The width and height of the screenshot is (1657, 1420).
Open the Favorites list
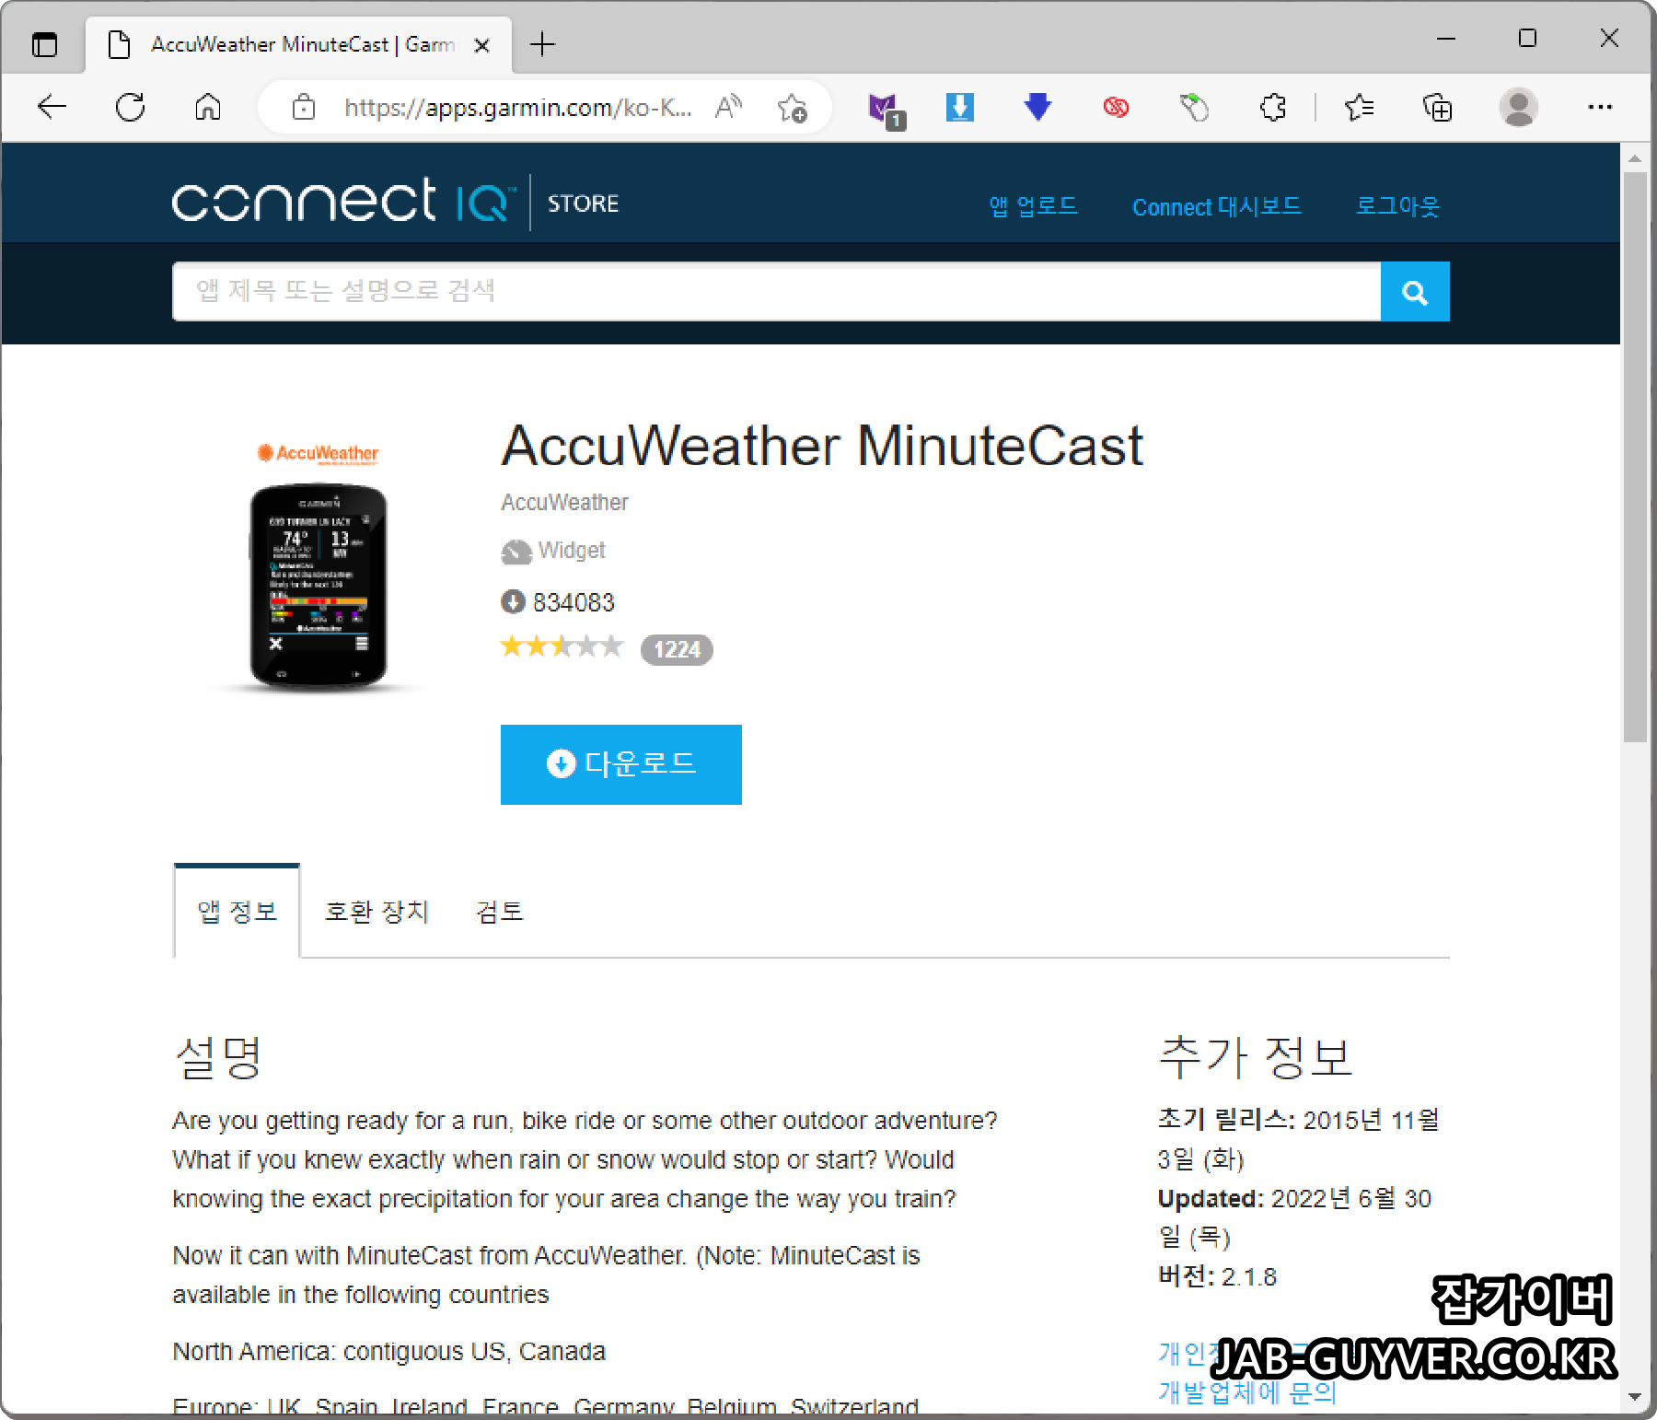1359,108
